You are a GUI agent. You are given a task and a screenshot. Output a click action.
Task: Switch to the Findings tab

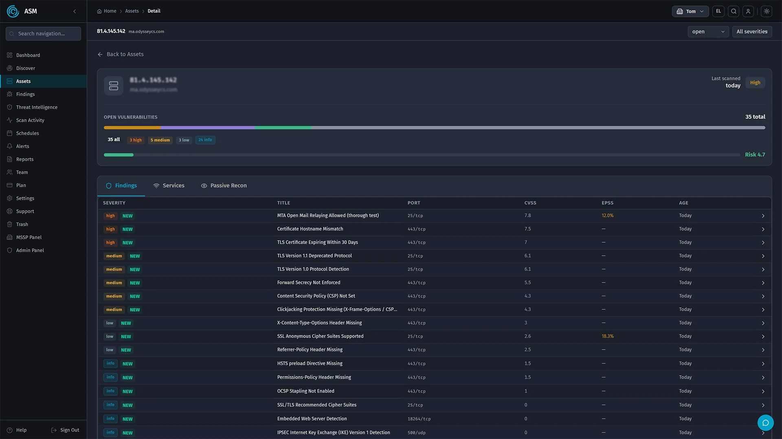[121, 186]
